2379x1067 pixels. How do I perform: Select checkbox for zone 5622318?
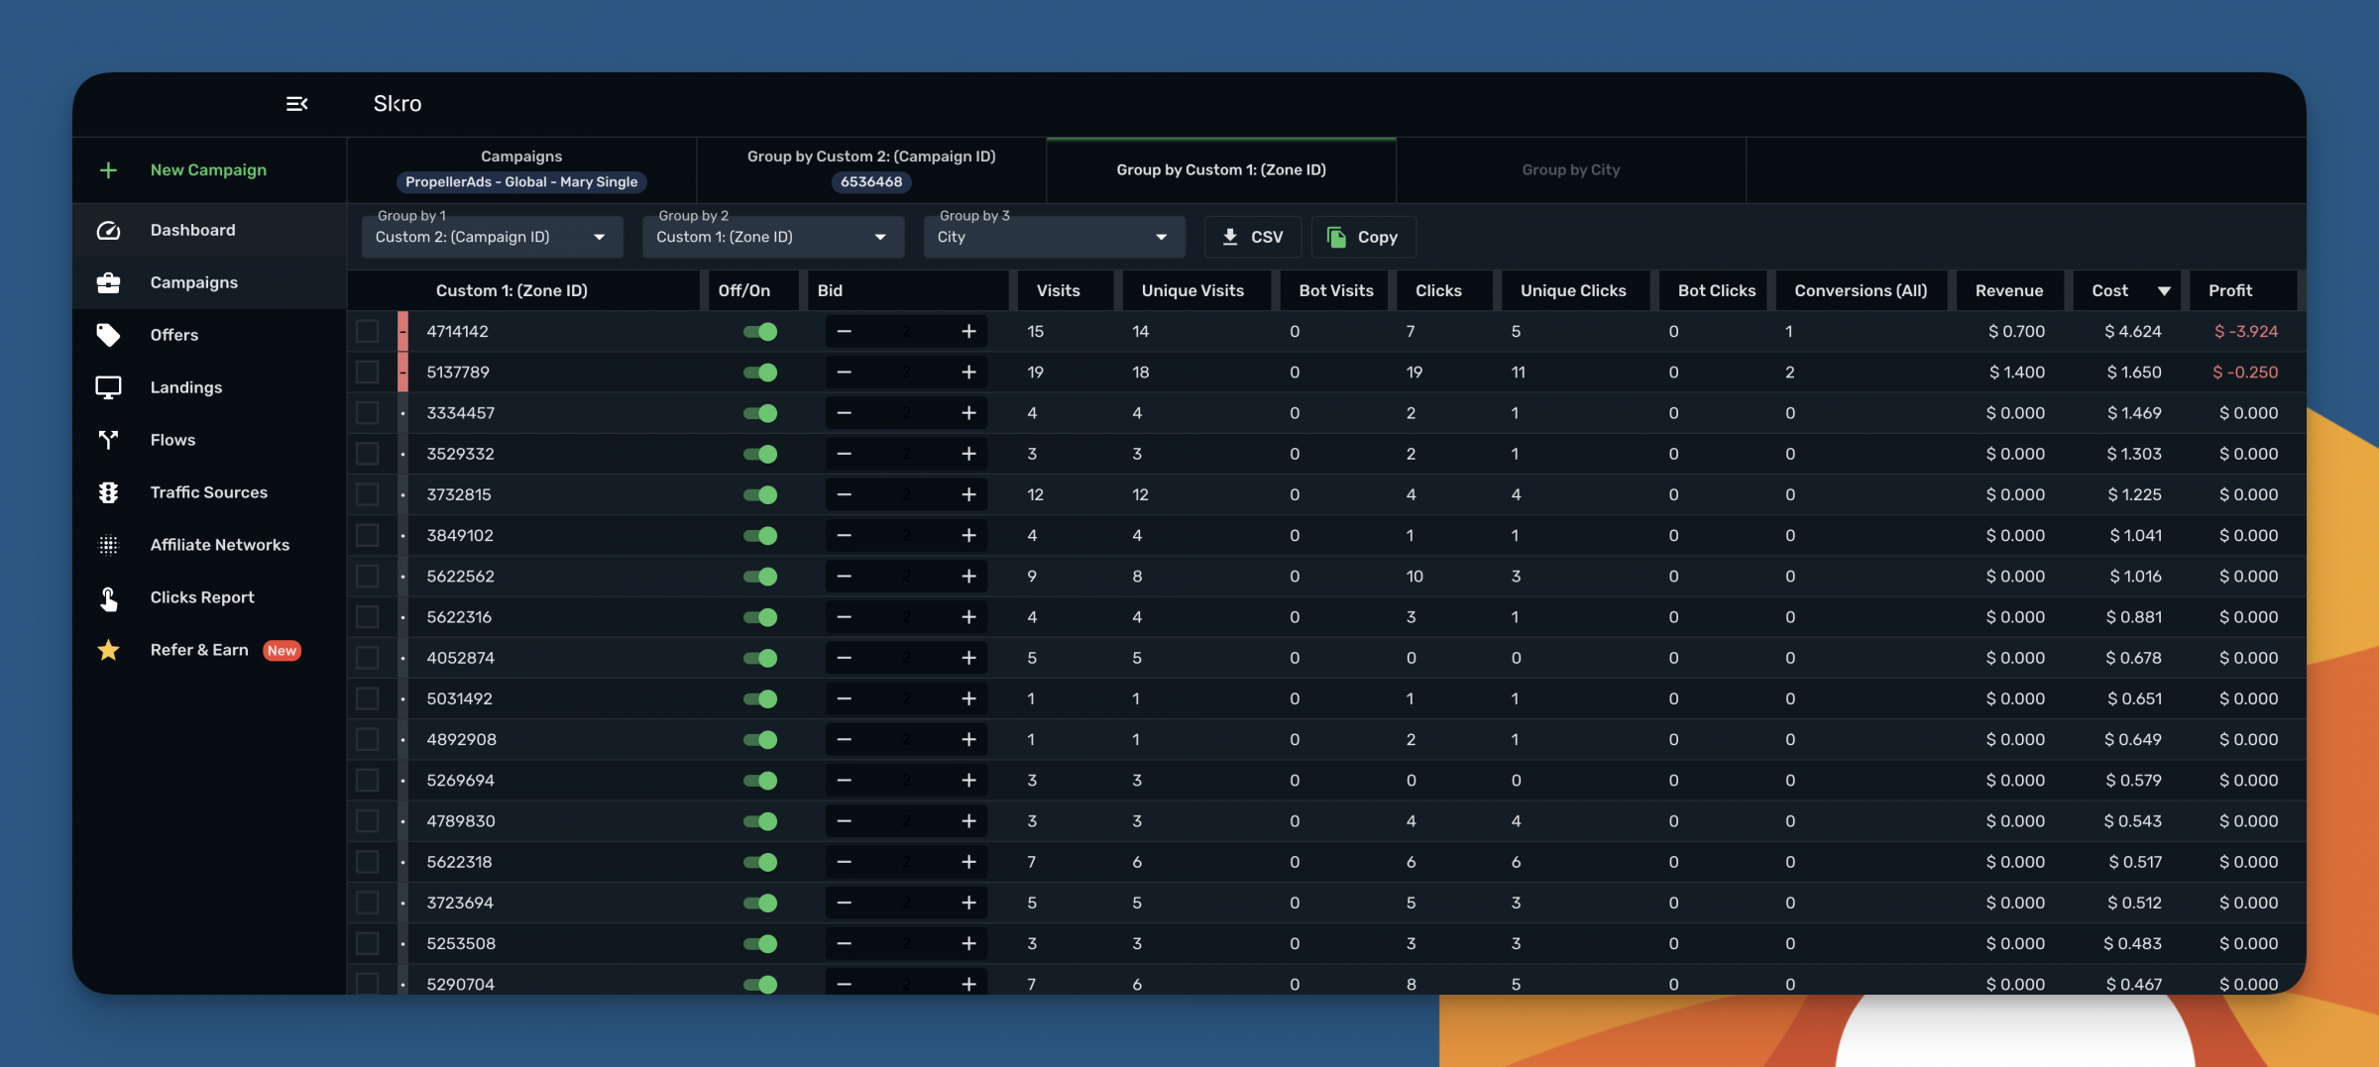point(368,862)
